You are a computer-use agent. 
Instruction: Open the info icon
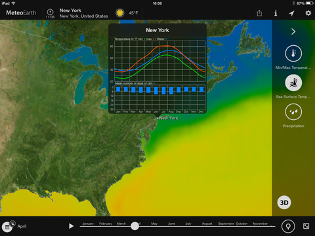276,13
